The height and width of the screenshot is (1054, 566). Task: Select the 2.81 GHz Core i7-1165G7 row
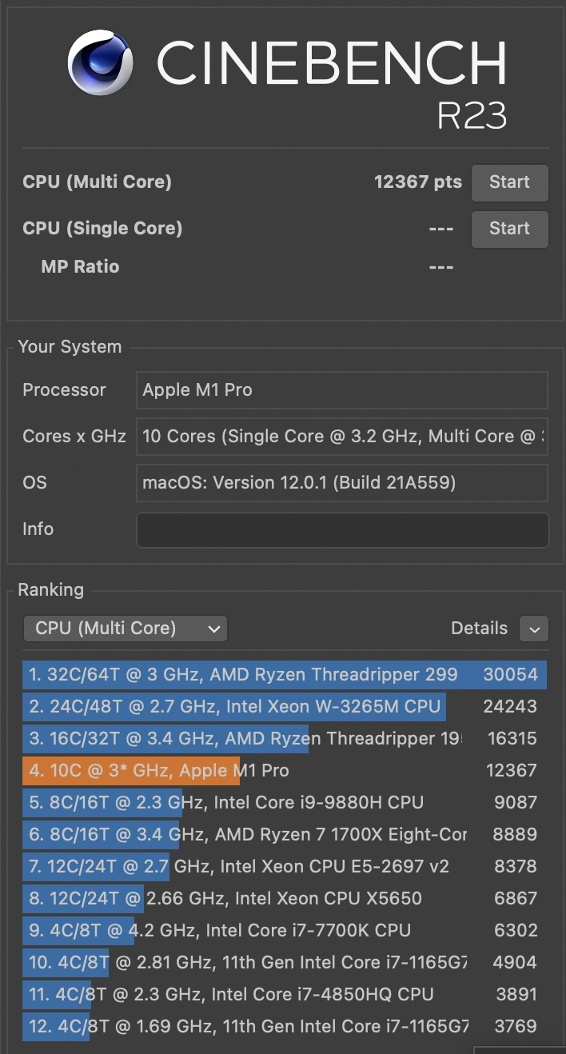pyautogui.click(x=285, y=962)
